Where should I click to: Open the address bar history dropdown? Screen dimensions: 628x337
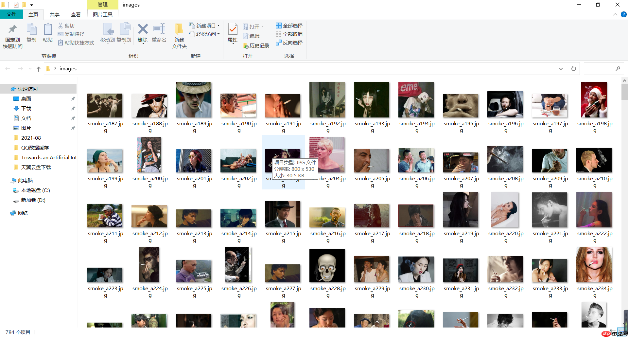[561, 69]
